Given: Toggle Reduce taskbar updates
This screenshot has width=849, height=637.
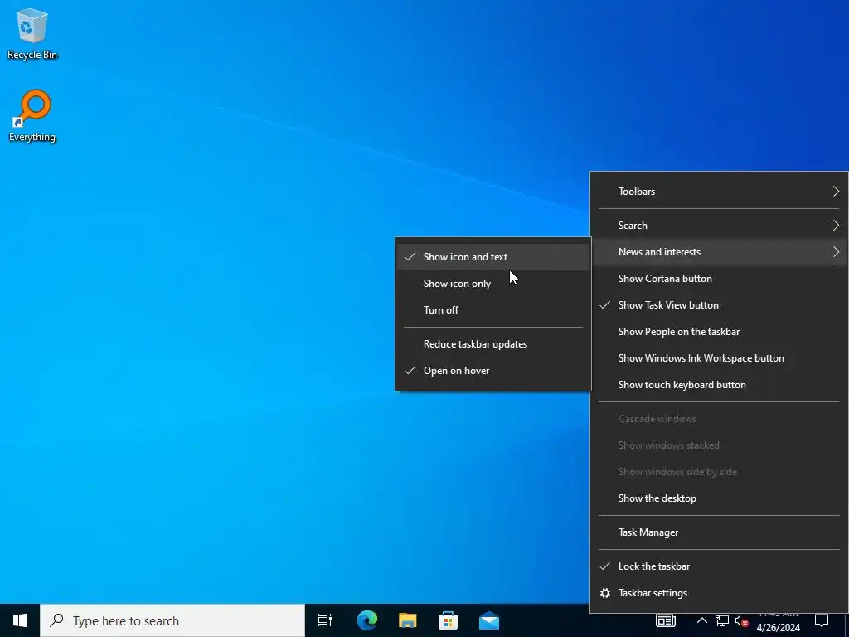Looking at the screenshot, I should pos(493,344).
